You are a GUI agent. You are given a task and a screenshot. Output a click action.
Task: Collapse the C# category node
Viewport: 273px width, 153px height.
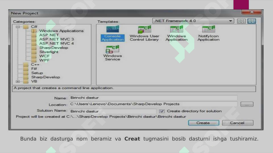[x=18, y=27]
